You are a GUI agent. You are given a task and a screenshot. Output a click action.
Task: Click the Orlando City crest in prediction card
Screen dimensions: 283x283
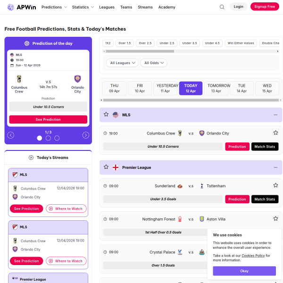click(x=78, y=79)
